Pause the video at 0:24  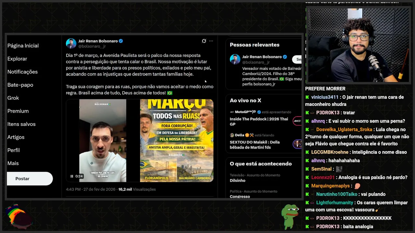click(x=72, y=176)
